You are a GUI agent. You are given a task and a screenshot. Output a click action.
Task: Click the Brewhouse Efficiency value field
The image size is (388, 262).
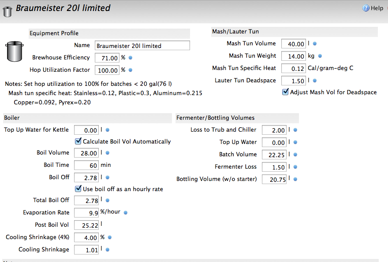pos(107,58)
